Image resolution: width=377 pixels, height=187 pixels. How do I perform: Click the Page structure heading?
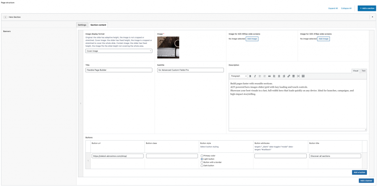coord(8,2)
